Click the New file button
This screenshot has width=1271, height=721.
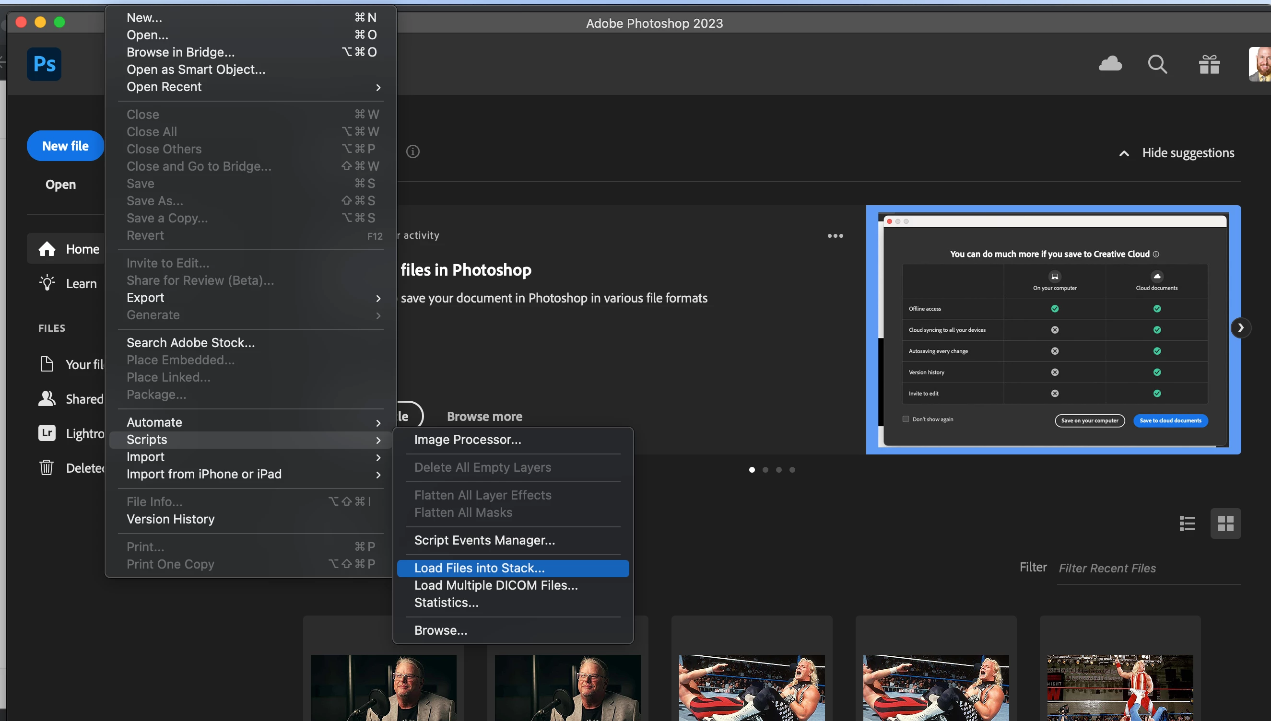click(x=65, y=146)
